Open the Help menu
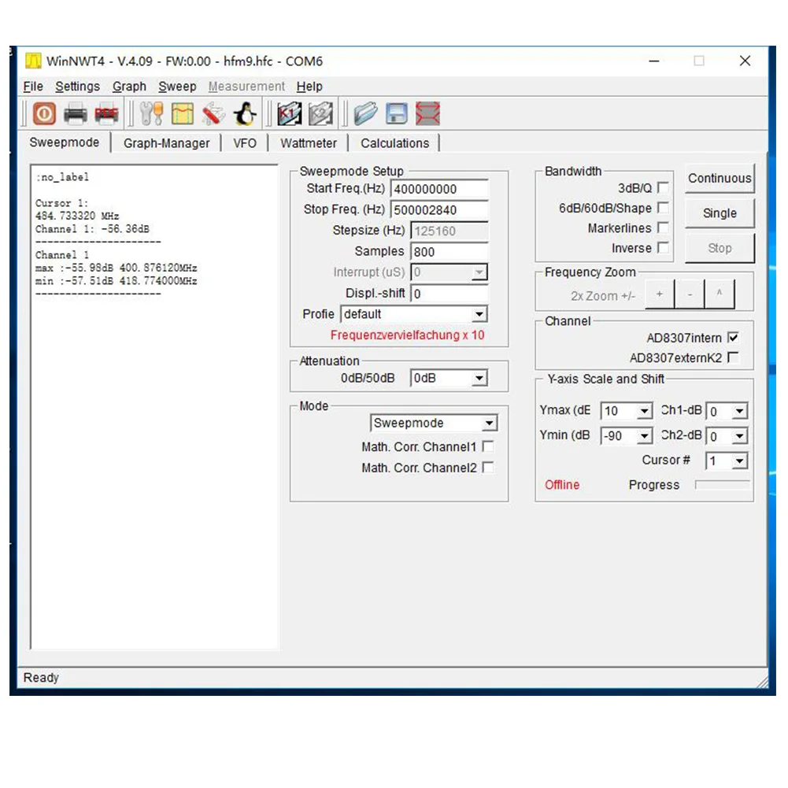Viewport: 788px width, 788px height. [x=309, y=87]
